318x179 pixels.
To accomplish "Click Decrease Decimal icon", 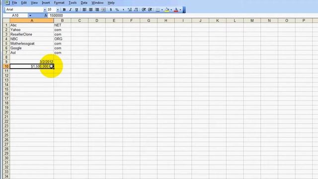I will tap(136, 9).
